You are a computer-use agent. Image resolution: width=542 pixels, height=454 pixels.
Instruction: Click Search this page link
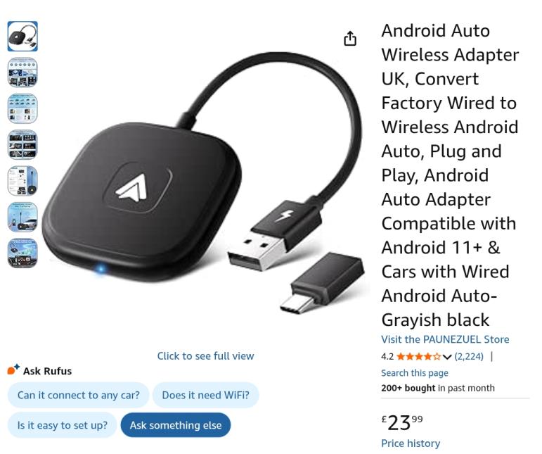pos(415,373)
